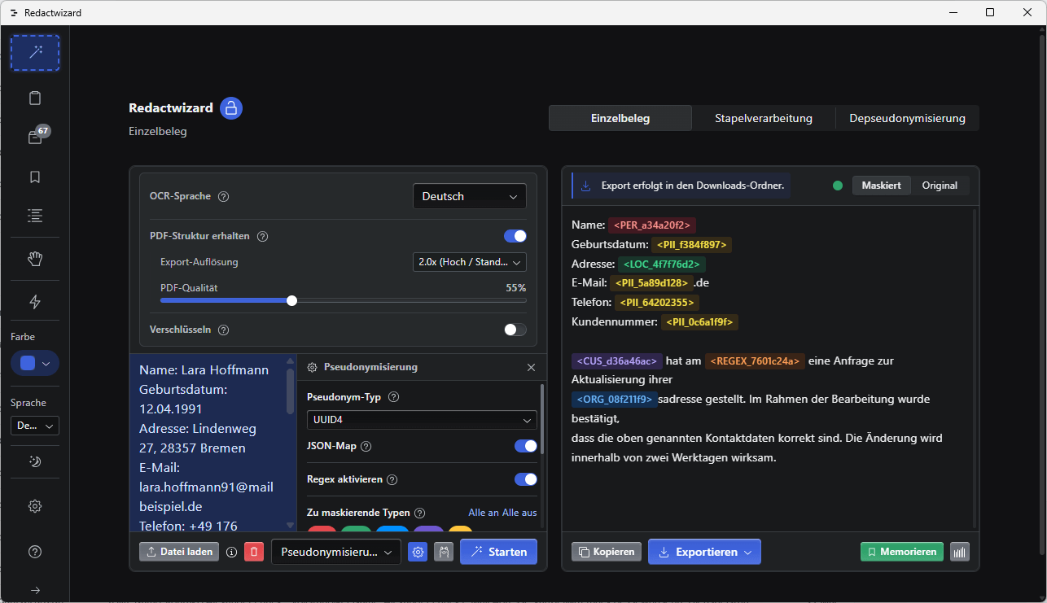Viewport: 1047px width, 603px height.
Task: Open the bookmark icon in the left sidebar
Action: coord(35,177)
